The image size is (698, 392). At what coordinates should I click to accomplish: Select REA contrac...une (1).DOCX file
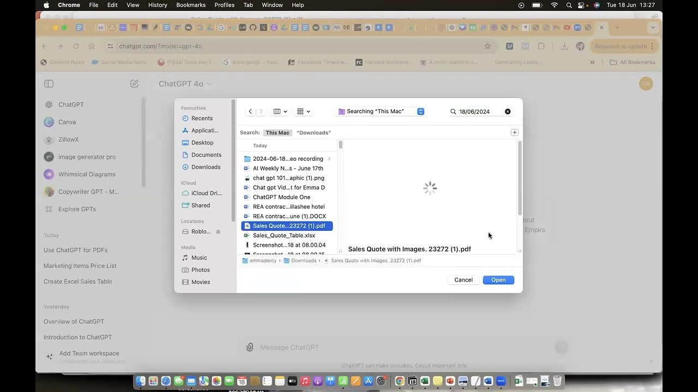pos(287,216)
